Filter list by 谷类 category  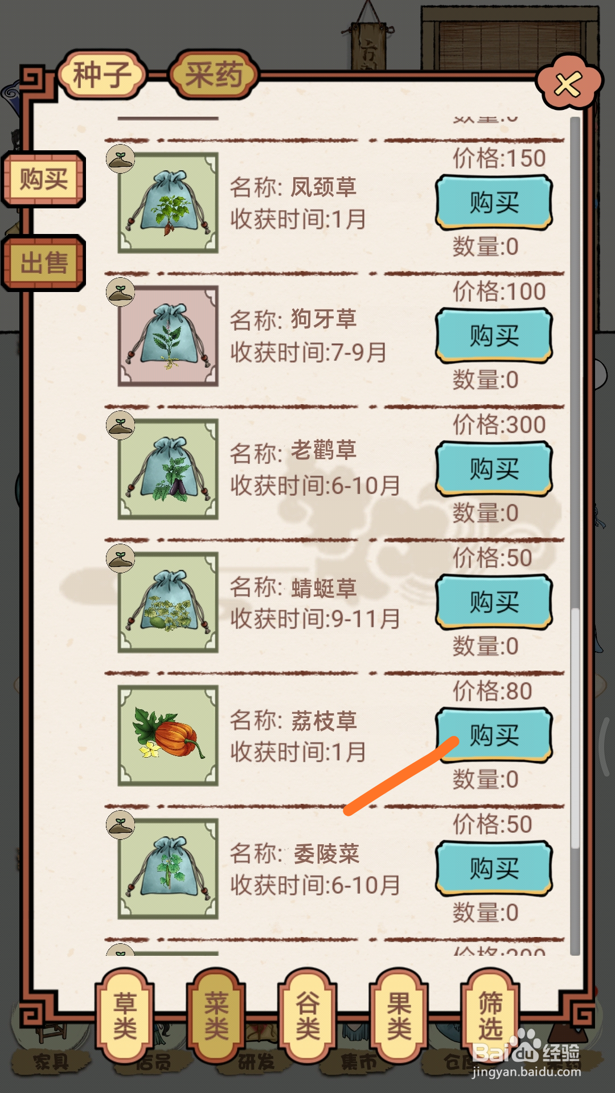click(307, 1016)
